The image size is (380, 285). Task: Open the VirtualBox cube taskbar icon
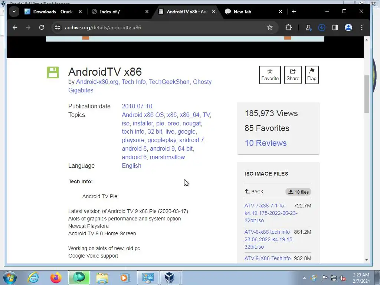tap(169, 278)
